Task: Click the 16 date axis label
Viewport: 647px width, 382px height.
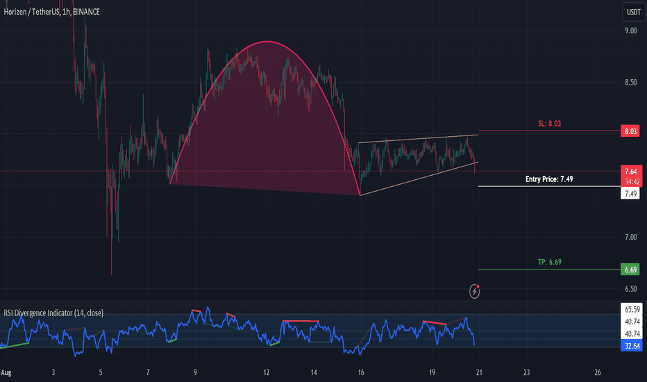Action: point(361,372)
